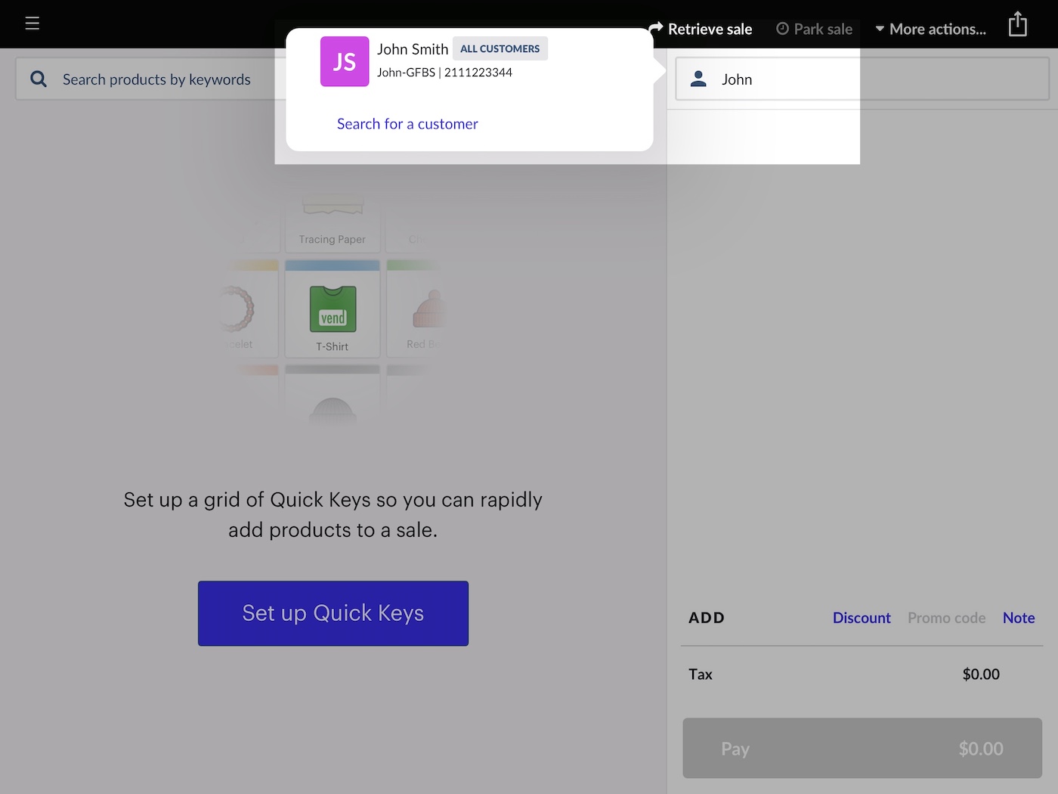Image resolution: width=1058 pixels, height=794 pixels.
Task: Open Retrieve sale
Action: 710,29
